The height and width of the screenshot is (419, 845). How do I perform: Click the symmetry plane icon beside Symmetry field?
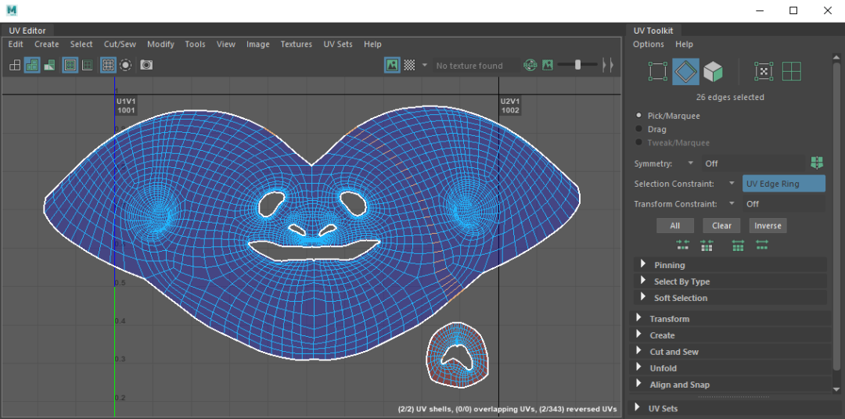coord(817,163)
